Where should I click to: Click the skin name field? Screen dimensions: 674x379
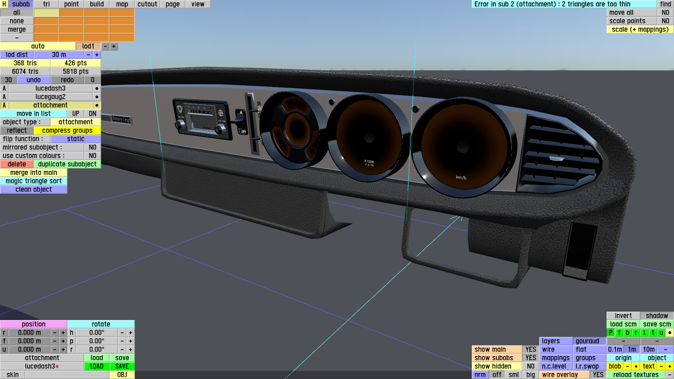point(67,375)
